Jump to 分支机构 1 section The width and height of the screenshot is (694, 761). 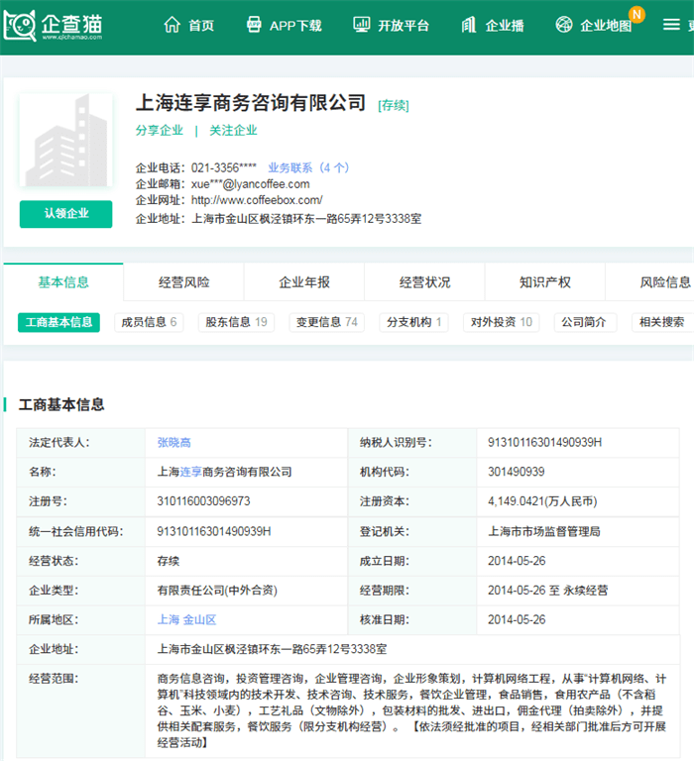pos(413,322)
